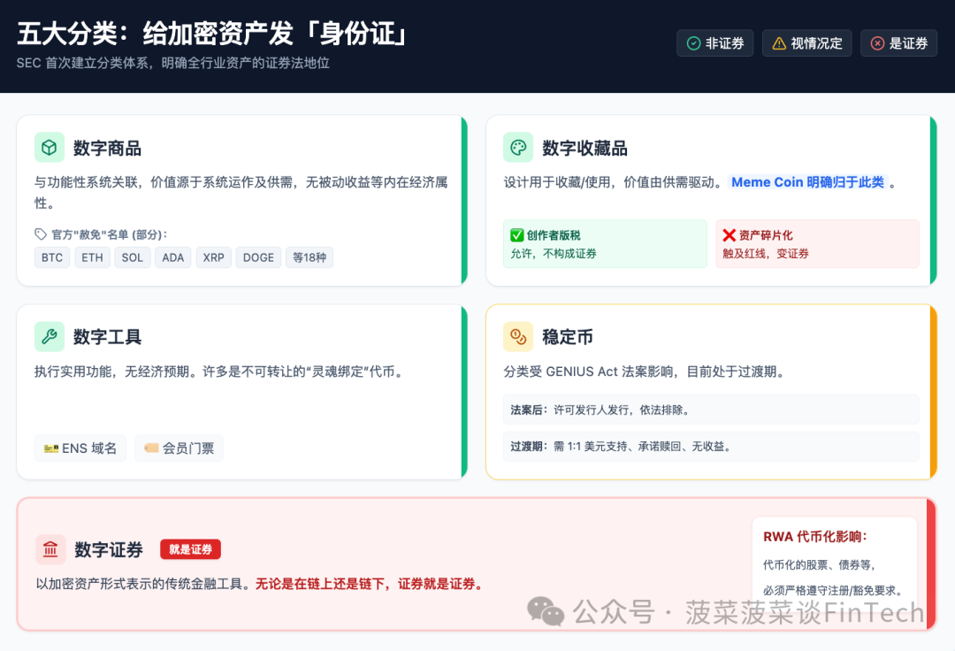Screen dimensions: 955x651
Task: Expand the 等18种 chip for more tokens
Action: [x=309, y=258]
